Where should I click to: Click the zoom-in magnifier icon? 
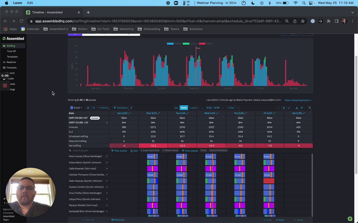point(284,108)
